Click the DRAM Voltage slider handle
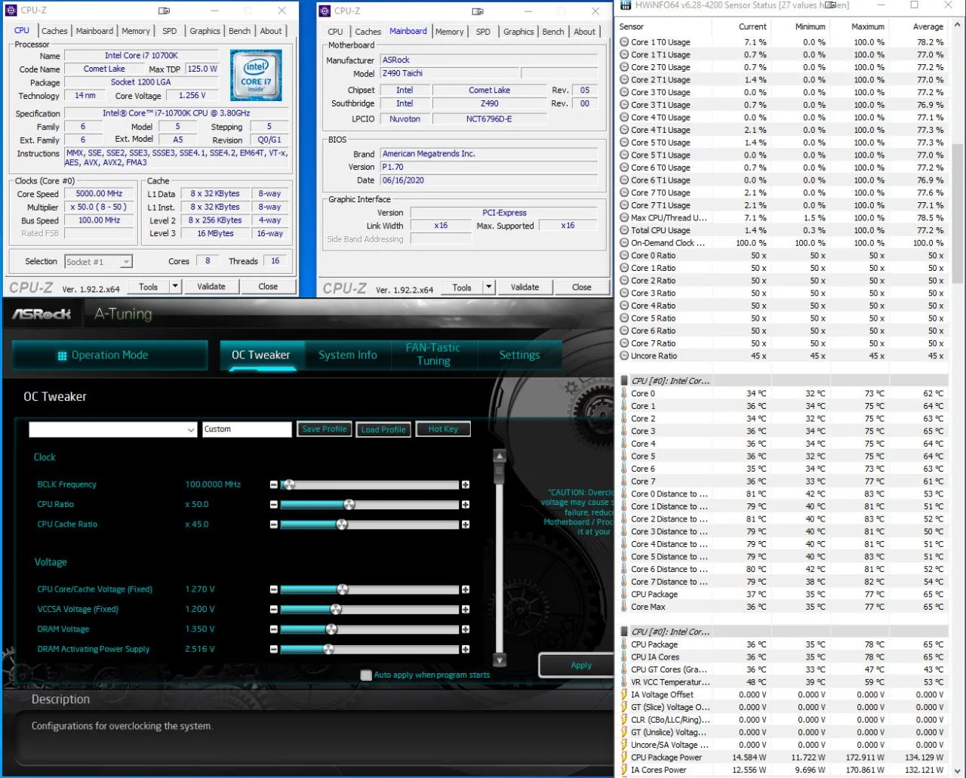966x778 pixels. click(331, 629)
